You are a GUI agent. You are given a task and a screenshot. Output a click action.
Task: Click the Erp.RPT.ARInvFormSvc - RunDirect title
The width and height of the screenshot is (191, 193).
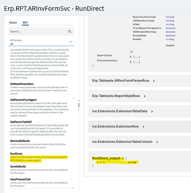[x=54, y=8]
